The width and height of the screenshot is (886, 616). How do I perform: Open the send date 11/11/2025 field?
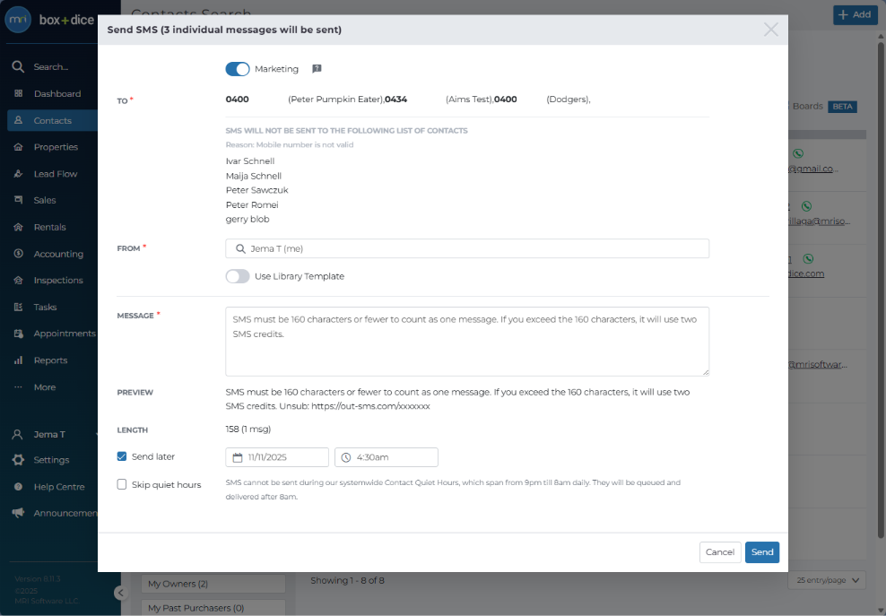pyautogui.click(x=277, y=457)
